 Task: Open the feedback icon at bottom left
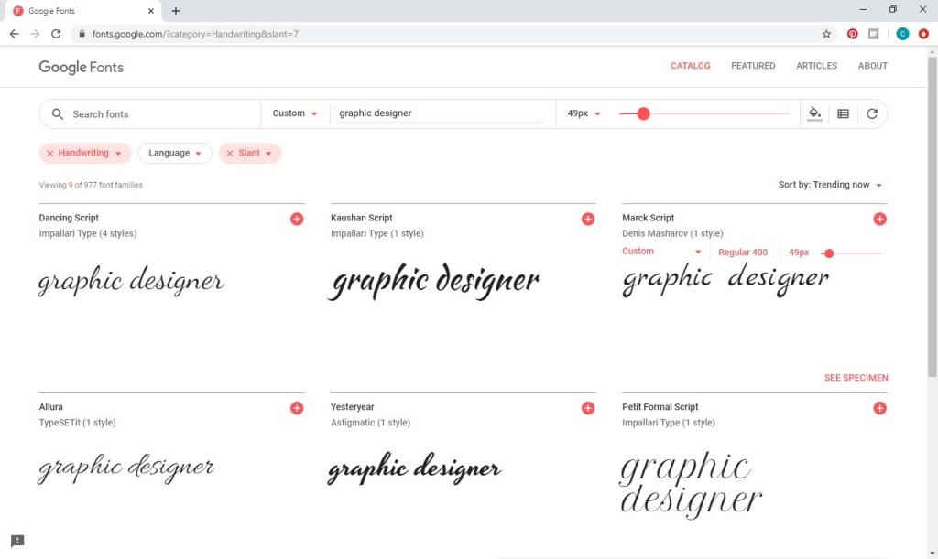point(17,541)
